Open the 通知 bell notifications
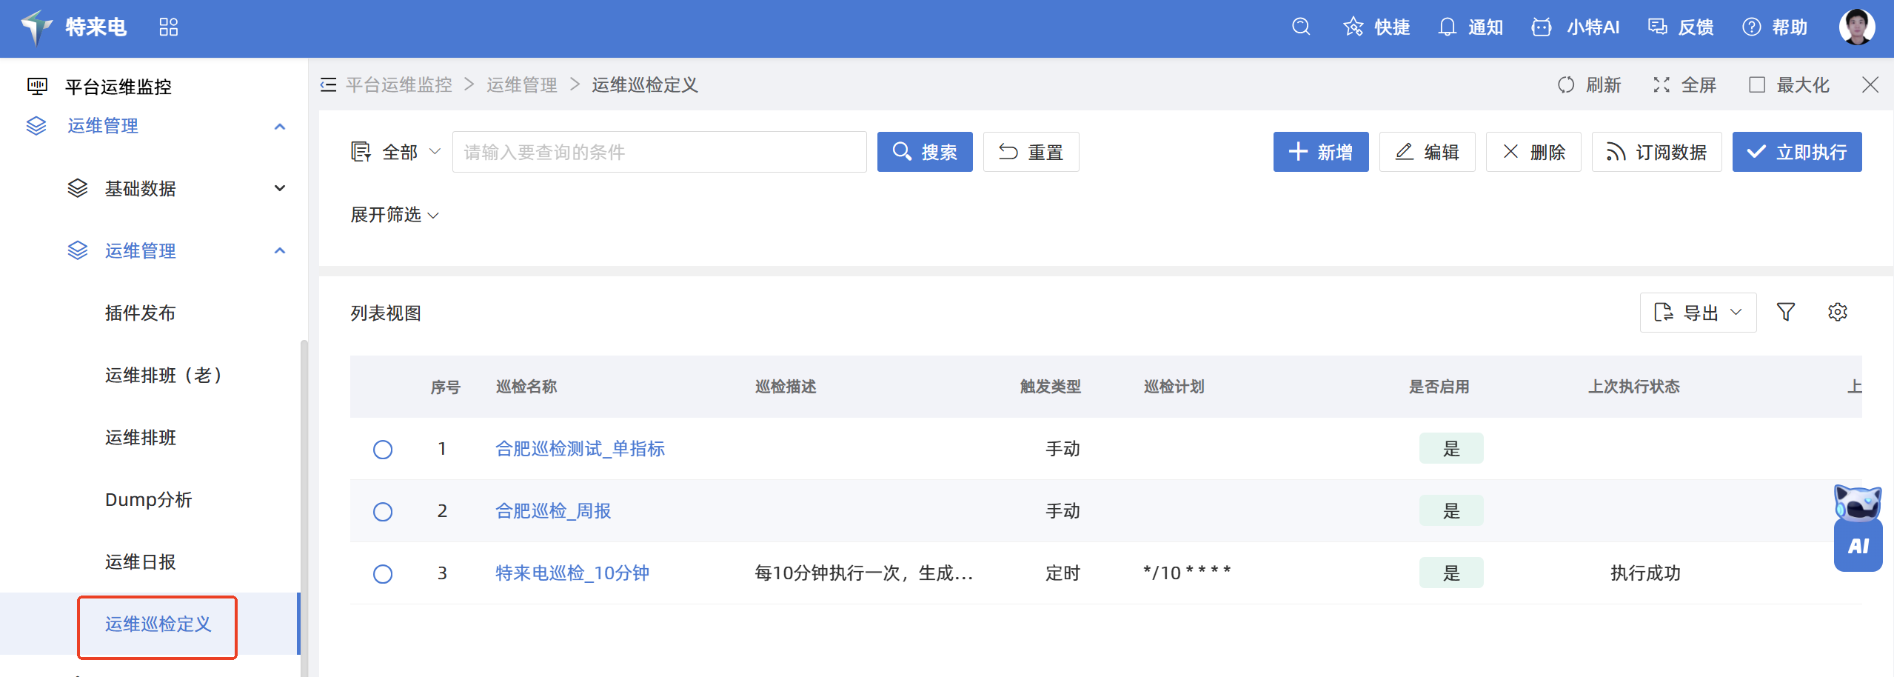Screen dimensions: 1894x677 [1470, 27]
